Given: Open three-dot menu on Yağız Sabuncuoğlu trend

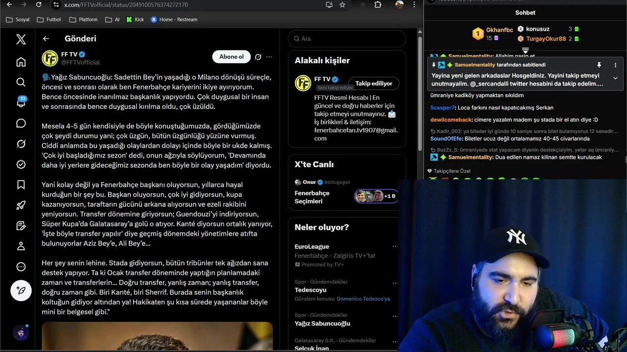Looking at the screenshot, I should [395, 315].
